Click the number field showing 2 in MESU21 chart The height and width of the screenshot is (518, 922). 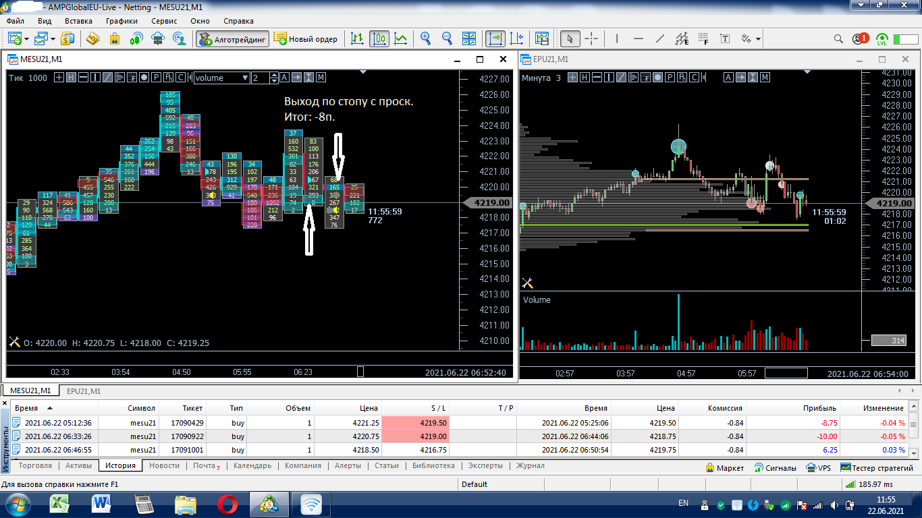pyautogui.click(x=261, y=78)
